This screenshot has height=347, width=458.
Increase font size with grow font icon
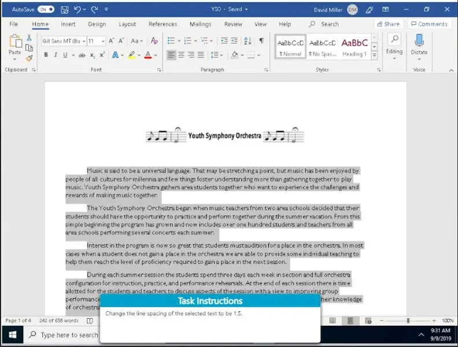(x=111, y=41)
